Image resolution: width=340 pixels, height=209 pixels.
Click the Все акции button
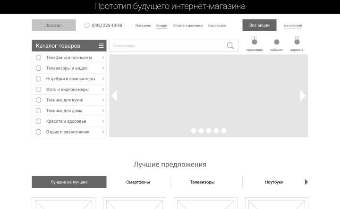pyautogui.click(x=259, y=25)
